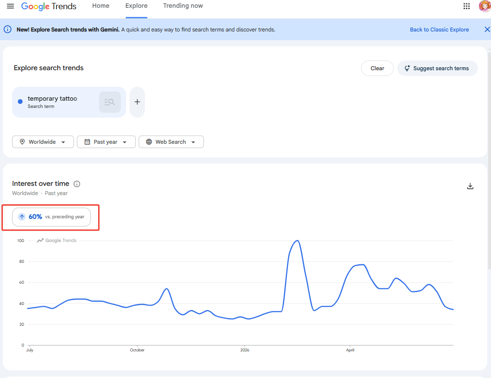Expand the Past year time range dropdown

pos(106,142)
